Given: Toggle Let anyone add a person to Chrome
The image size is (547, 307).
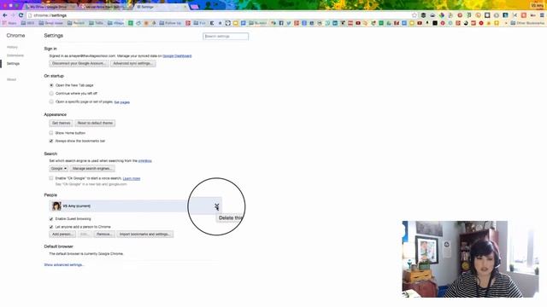Looking at the screenshot, I should [x=51, y=227].
